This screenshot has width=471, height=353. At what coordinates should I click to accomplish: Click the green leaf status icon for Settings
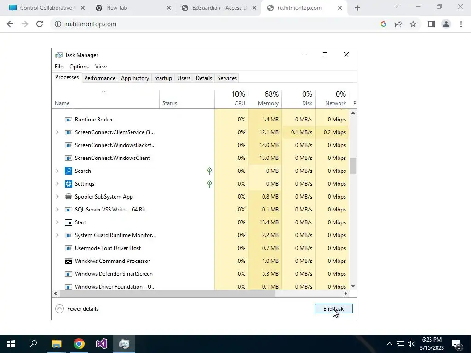[209, 184]
